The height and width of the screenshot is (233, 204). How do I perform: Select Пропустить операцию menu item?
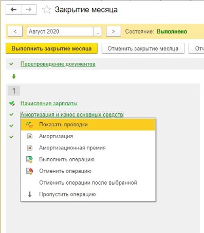[88, 194]
